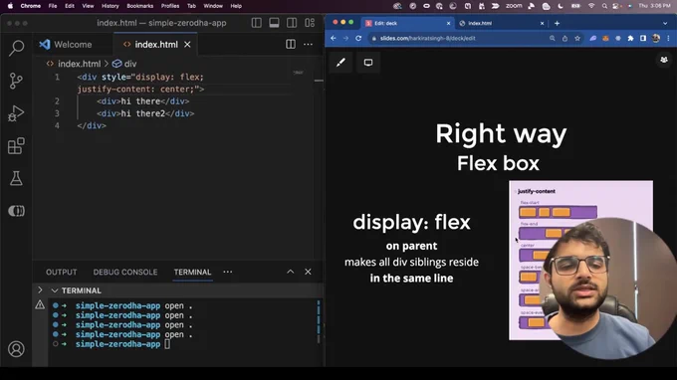677x380 pixels.
Task: Close the index.html editor tab
Action: [x=187, y=45]
